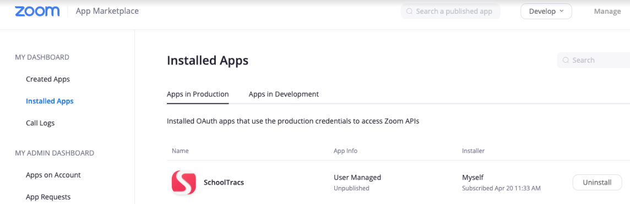Click the App Info column header

click(345, 151)
